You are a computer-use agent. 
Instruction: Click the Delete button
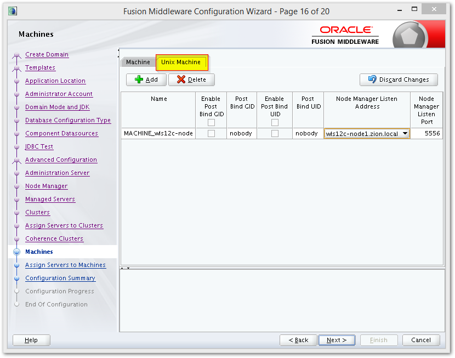[191, 79]
